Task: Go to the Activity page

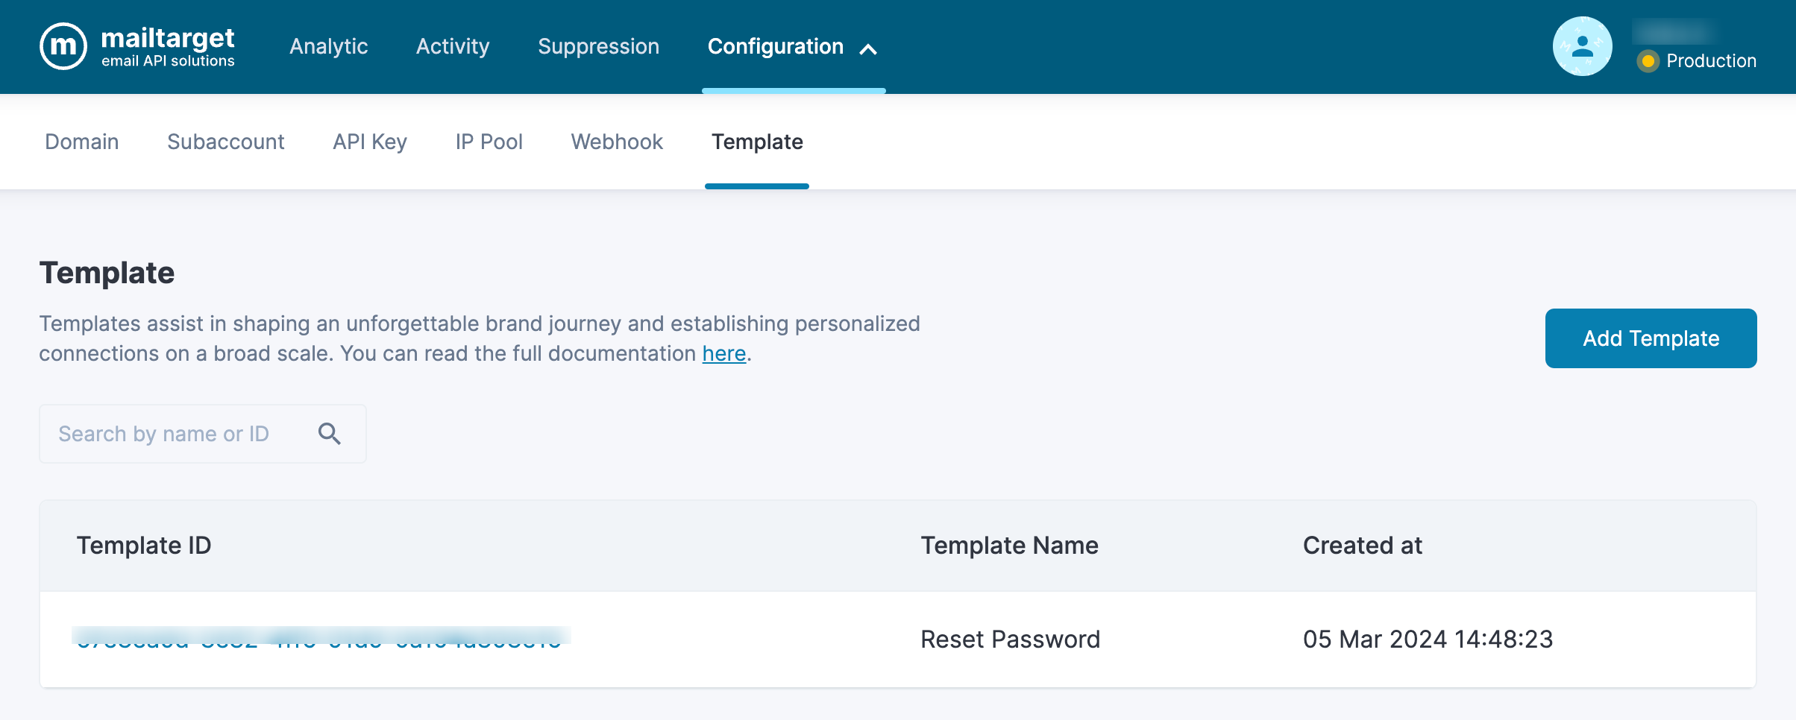Action: 453,46
